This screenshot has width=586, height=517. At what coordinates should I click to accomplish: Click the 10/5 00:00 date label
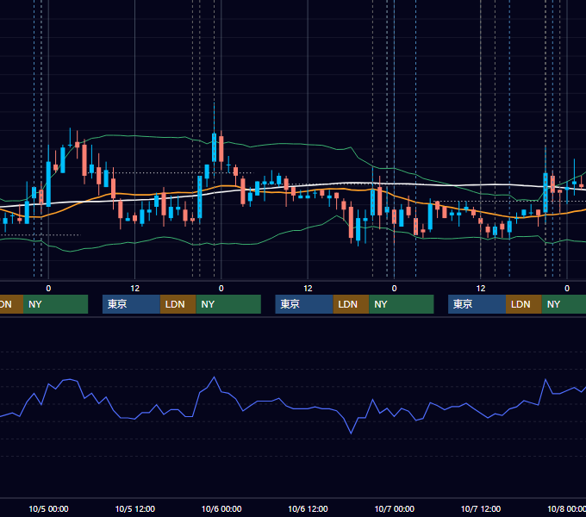click(x=48, y=508)
